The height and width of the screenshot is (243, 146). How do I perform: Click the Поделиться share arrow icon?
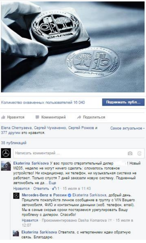pos(79,117)
